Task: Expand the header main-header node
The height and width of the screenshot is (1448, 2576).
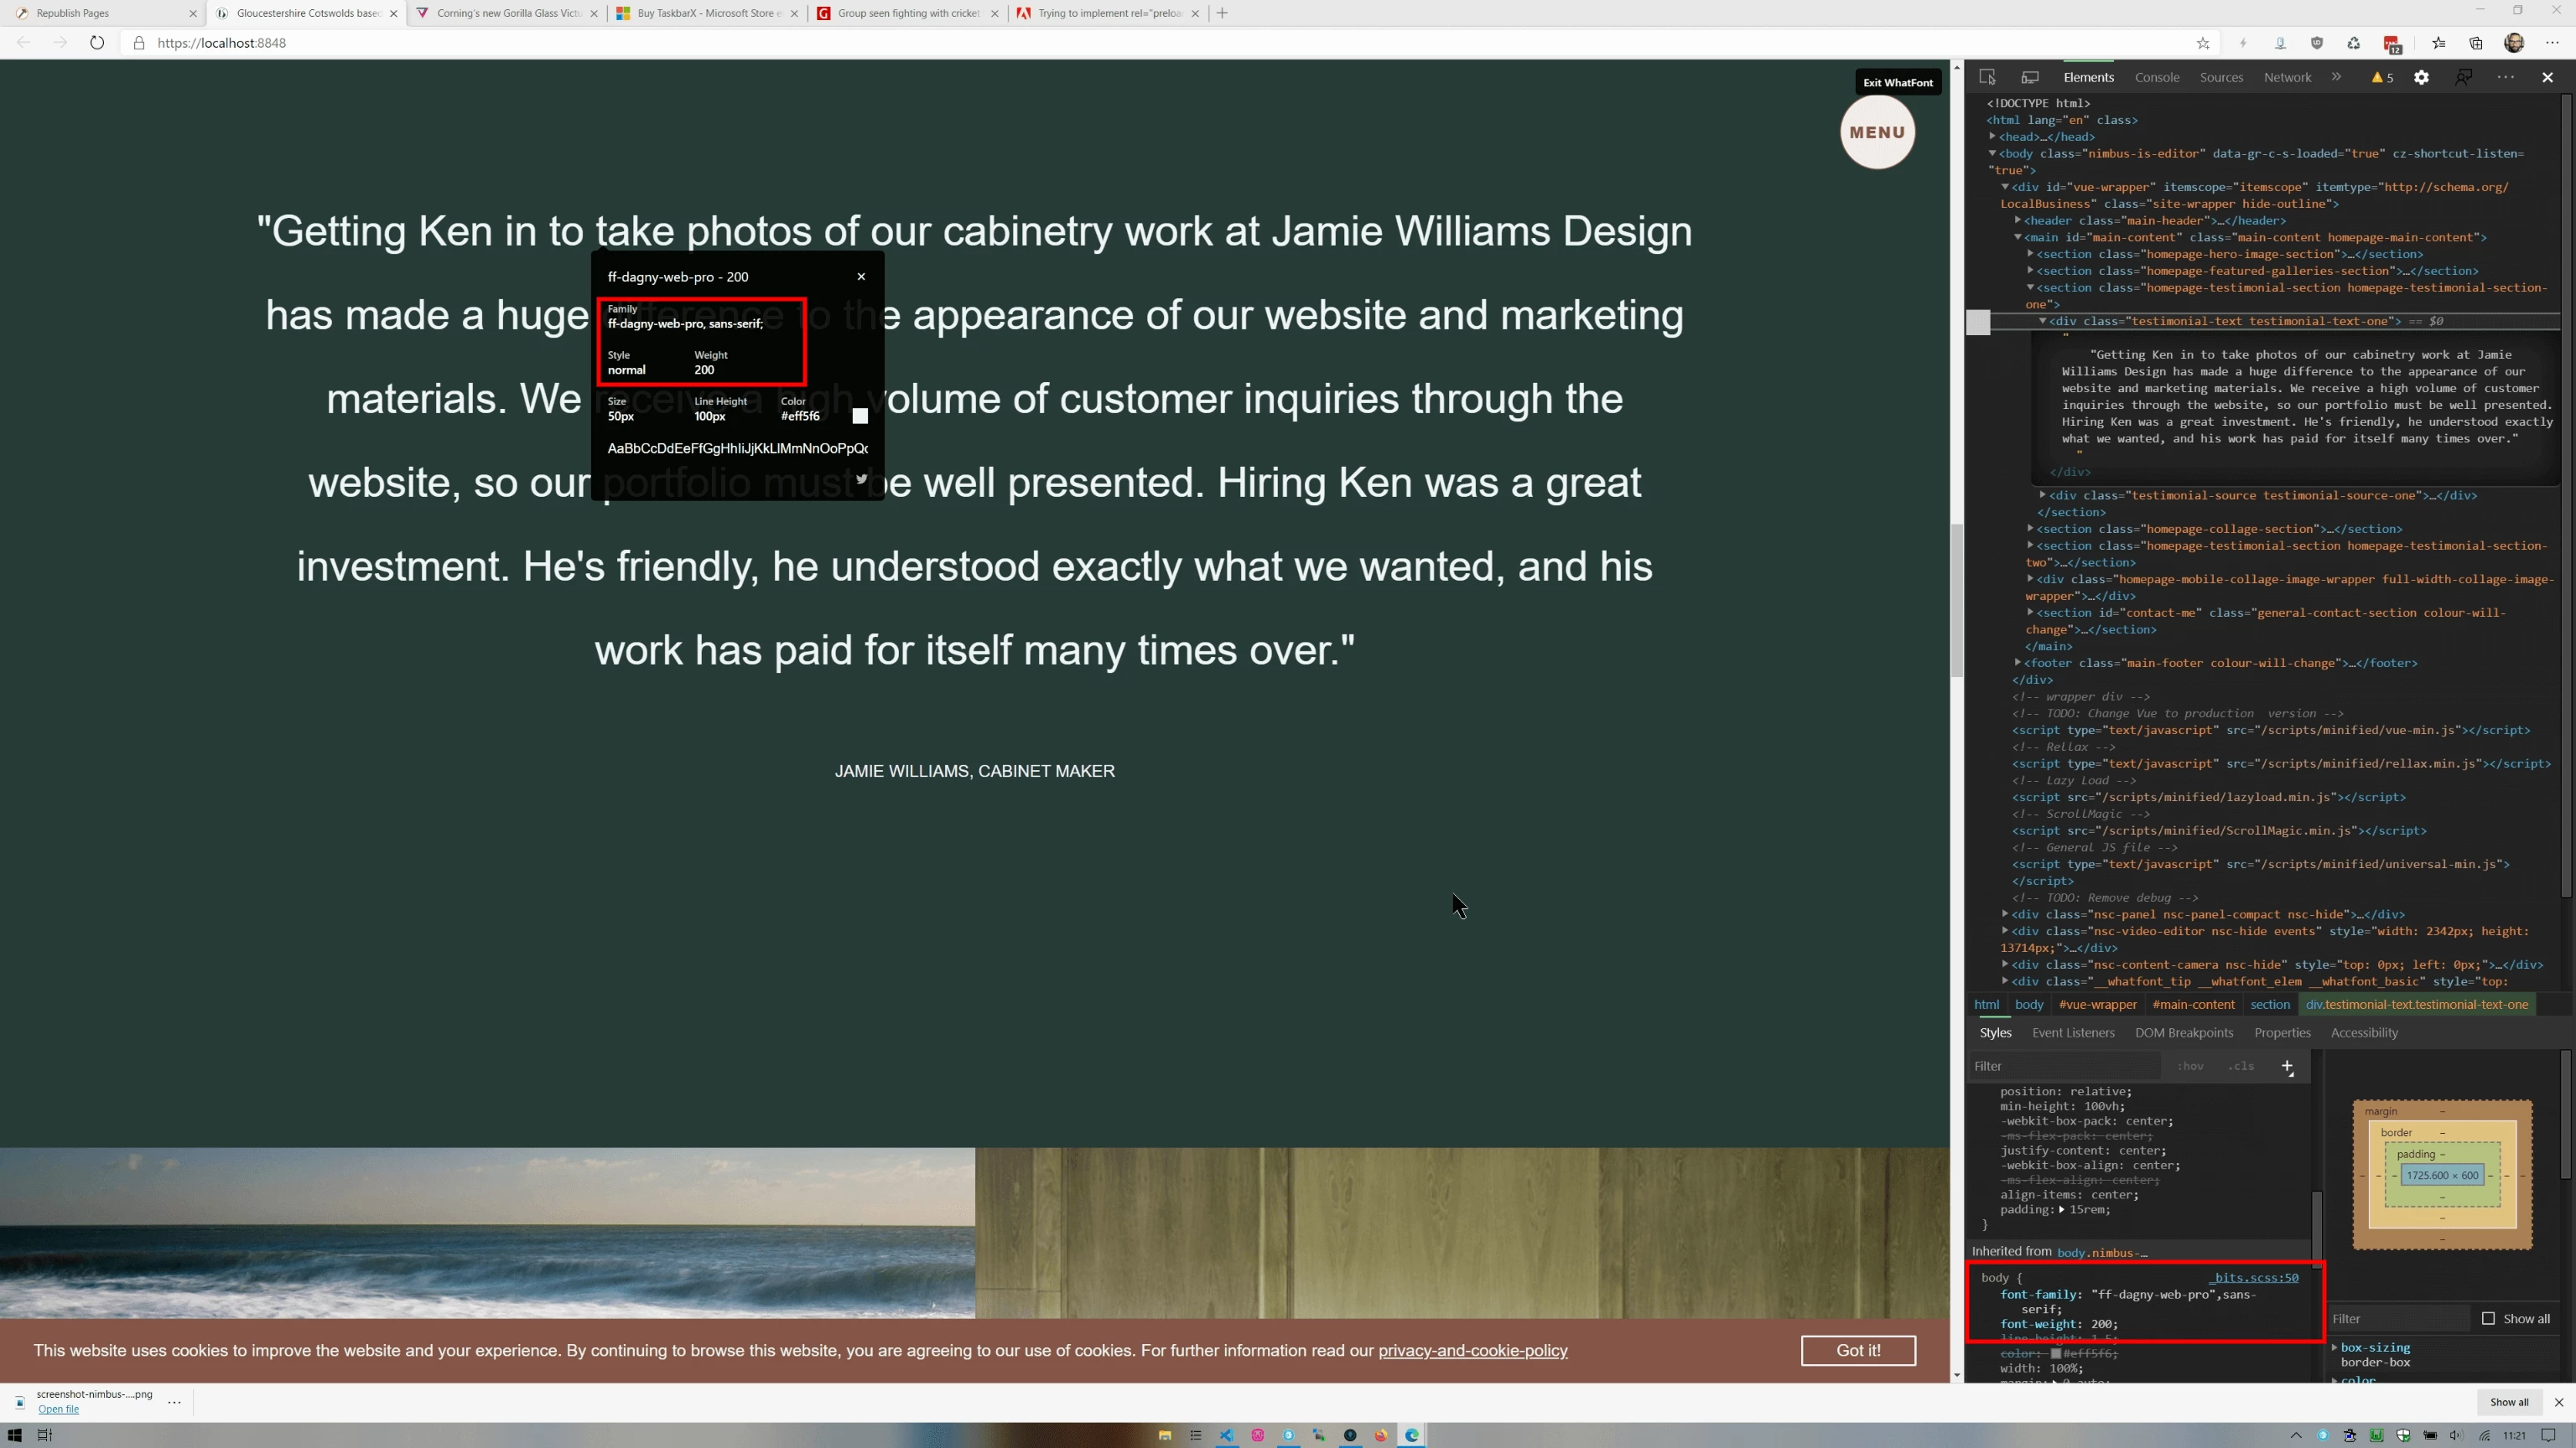Action: coord(2018,221)
